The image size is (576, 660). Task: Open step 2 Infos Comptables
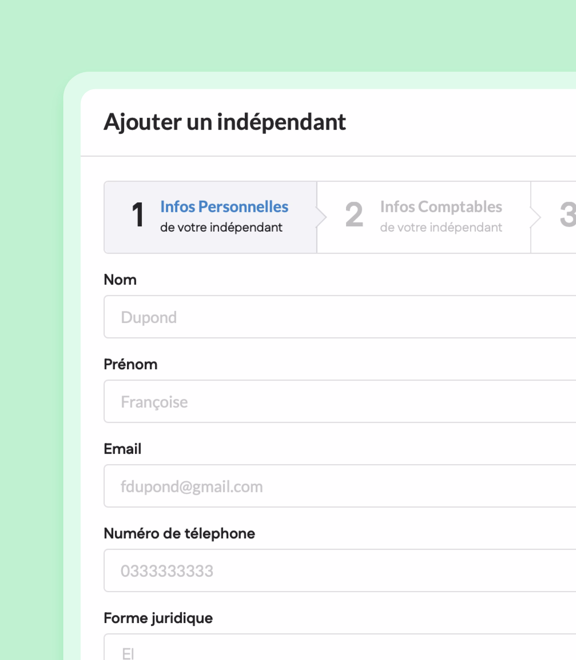tap(424, 217)
